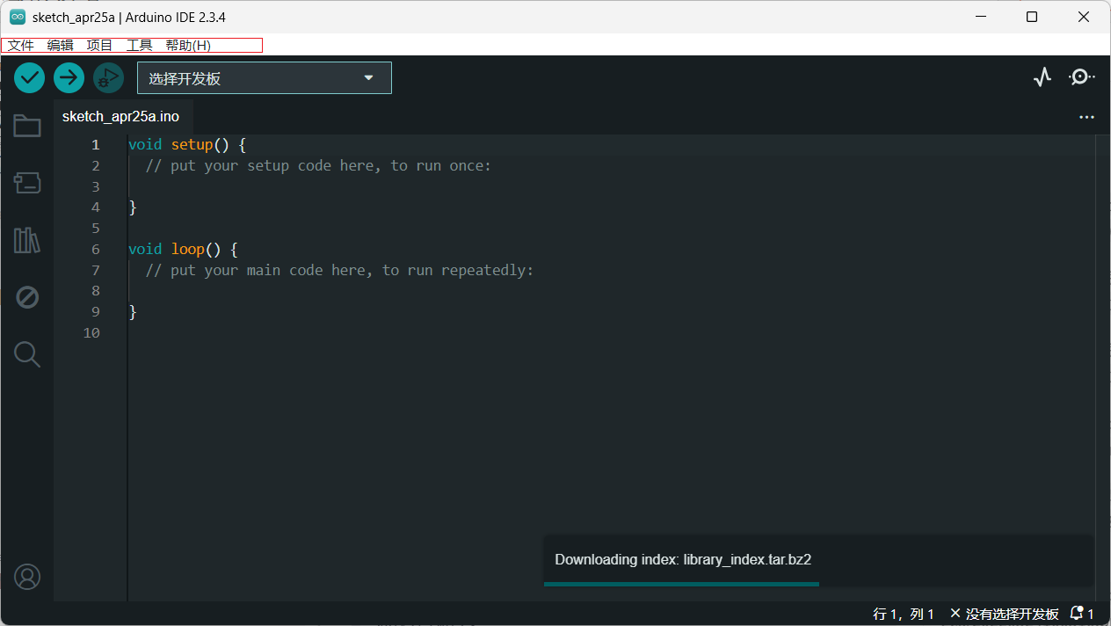The height and width of the screenshot is (626, 1111).
Task: Open the 文件 menu
Action: pos(21,46)
